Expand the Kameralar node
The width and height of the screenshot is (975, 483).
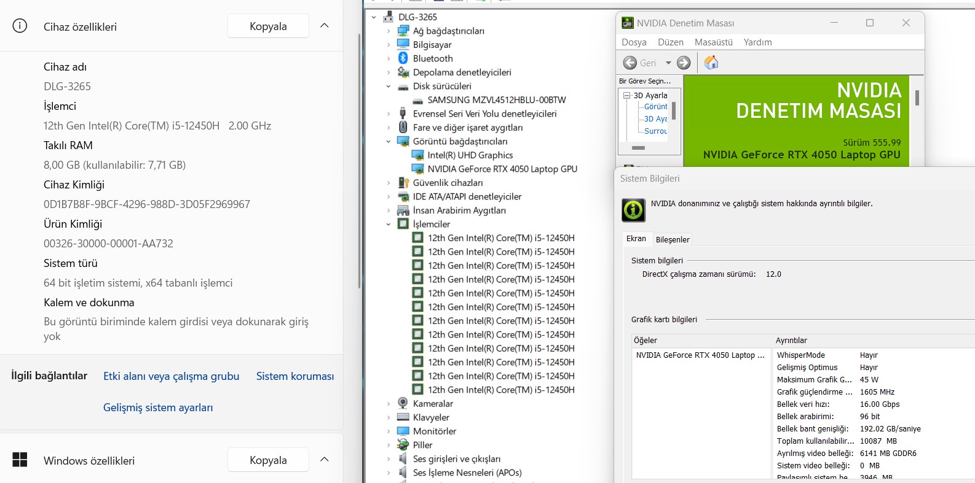click(389, 404)
